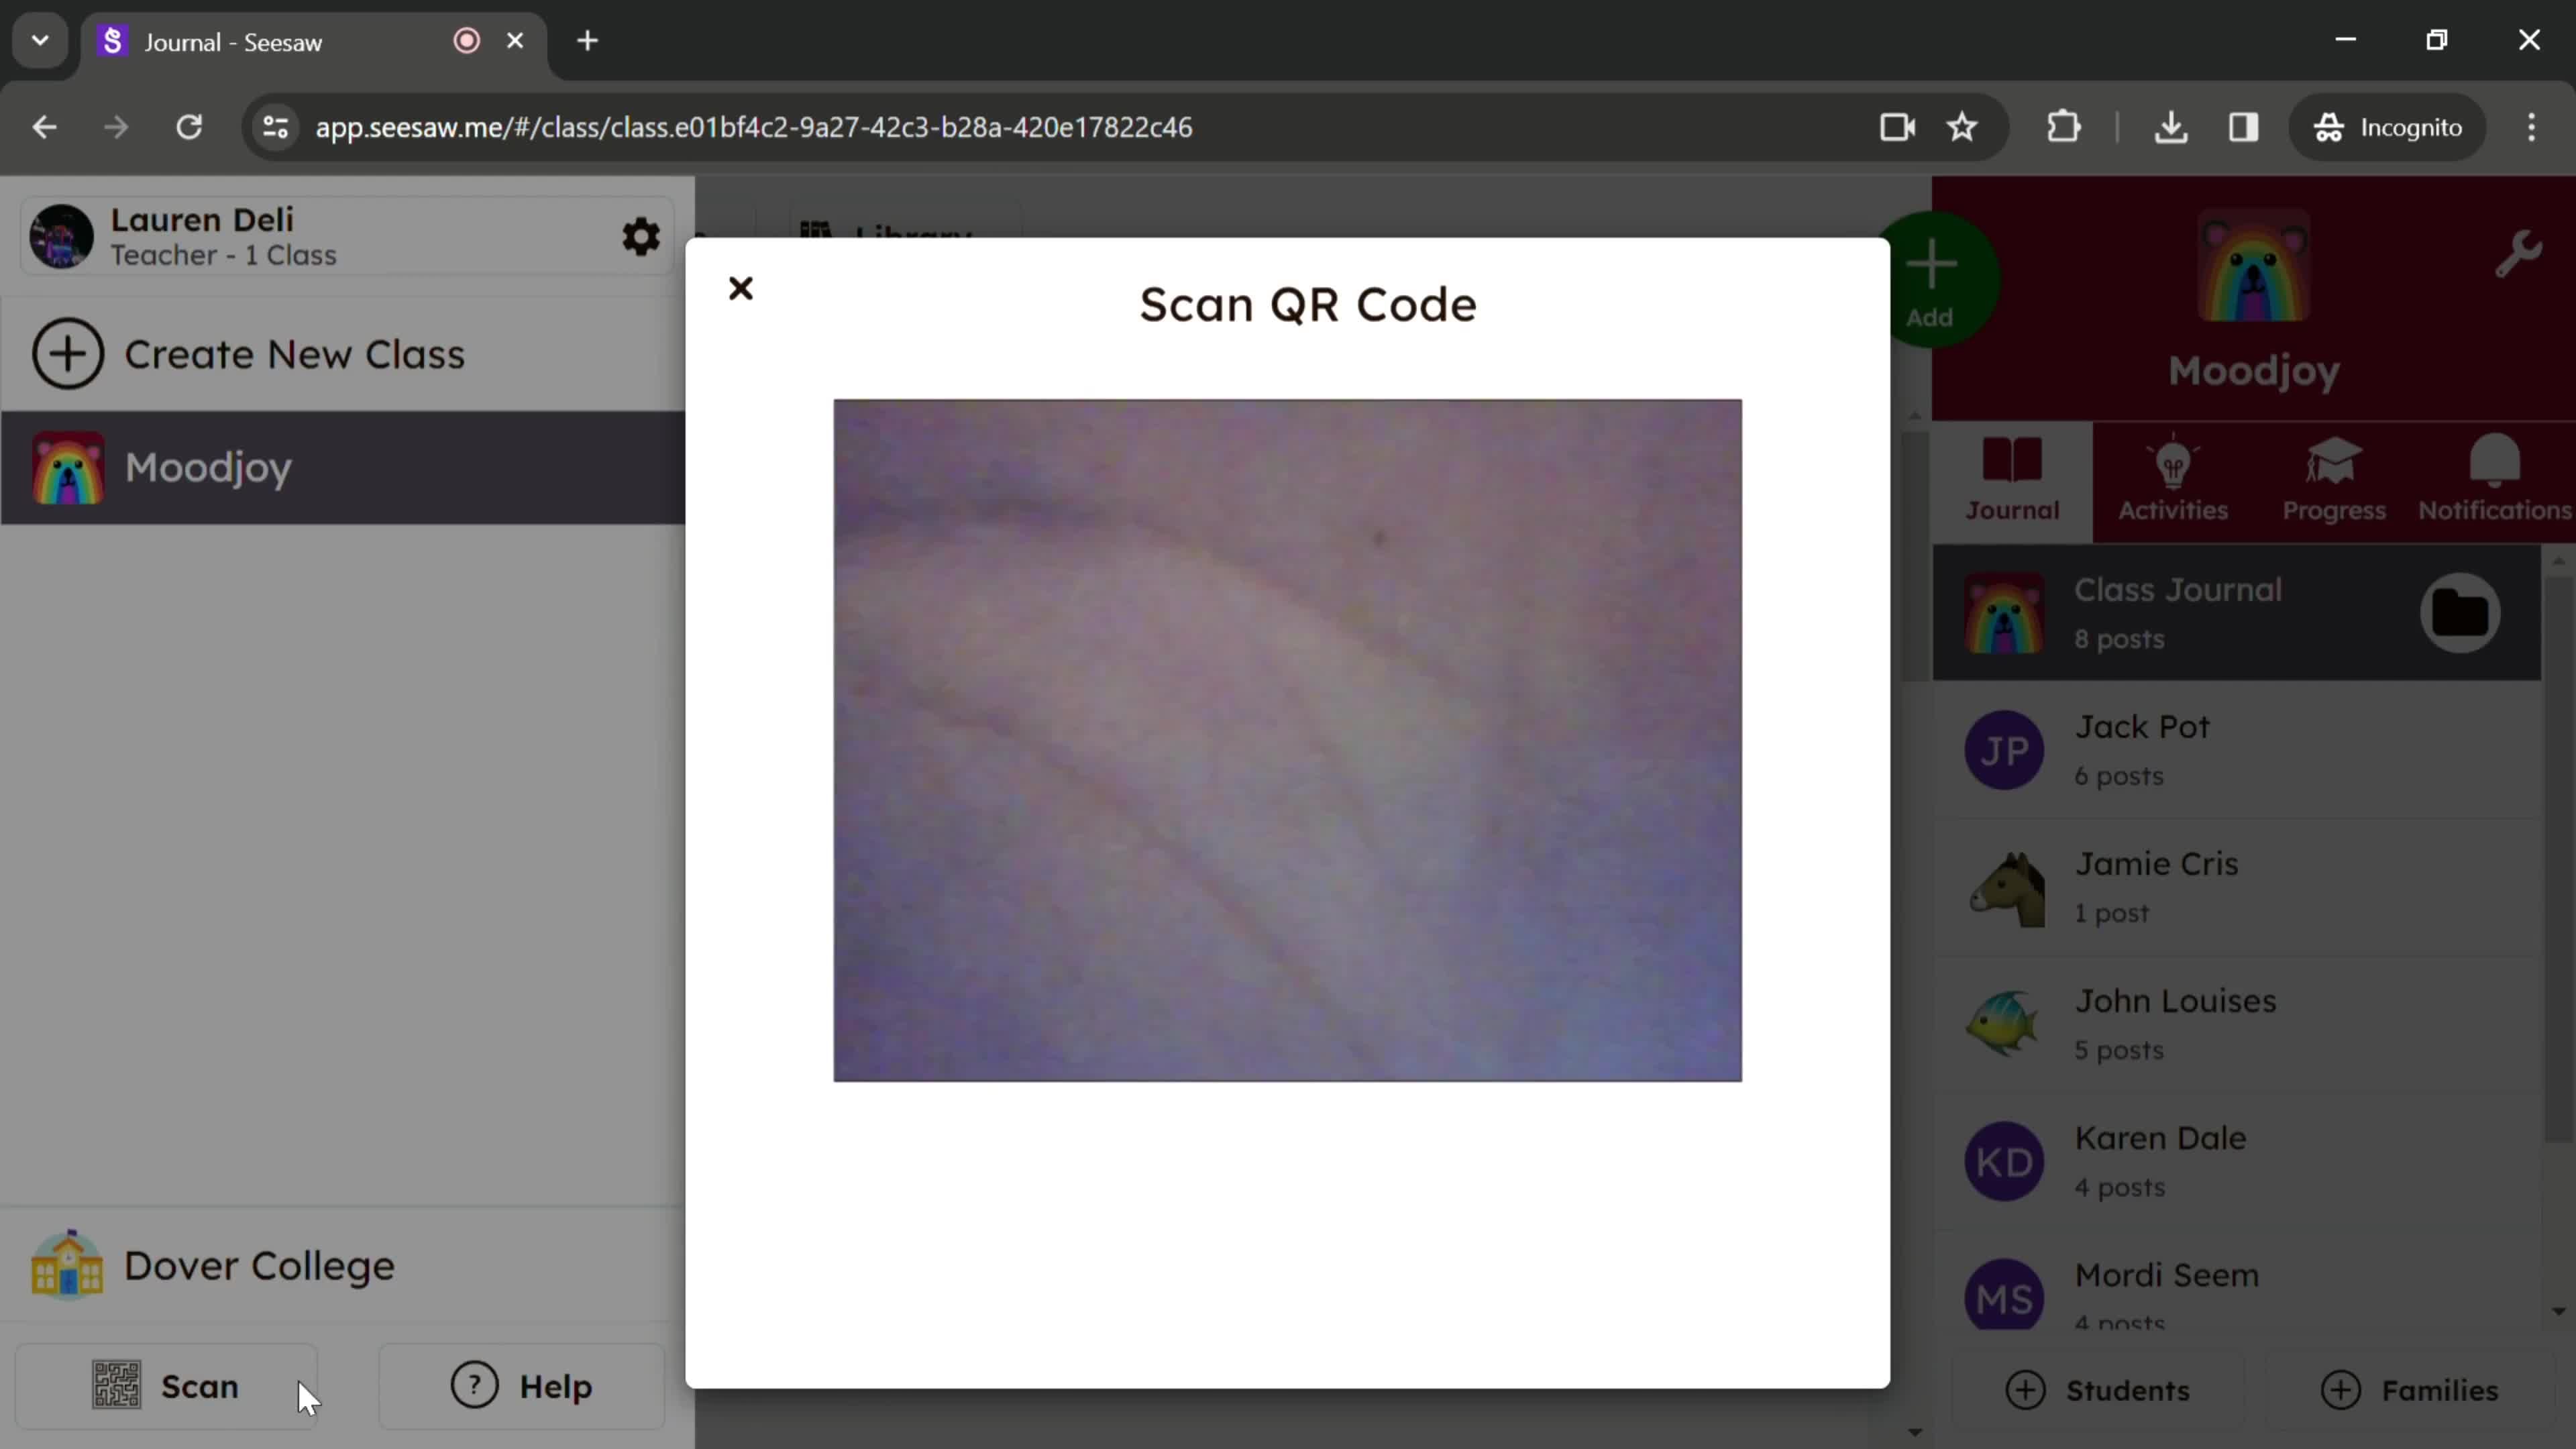
Task: Click the address bar URL
Action: click(754, 127)
